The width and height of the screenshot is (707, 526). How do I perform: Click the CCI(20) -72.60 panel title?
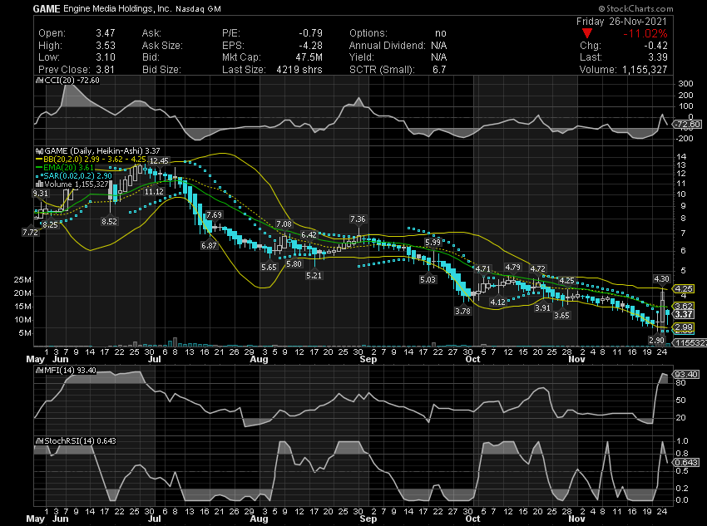click(72, 81)
